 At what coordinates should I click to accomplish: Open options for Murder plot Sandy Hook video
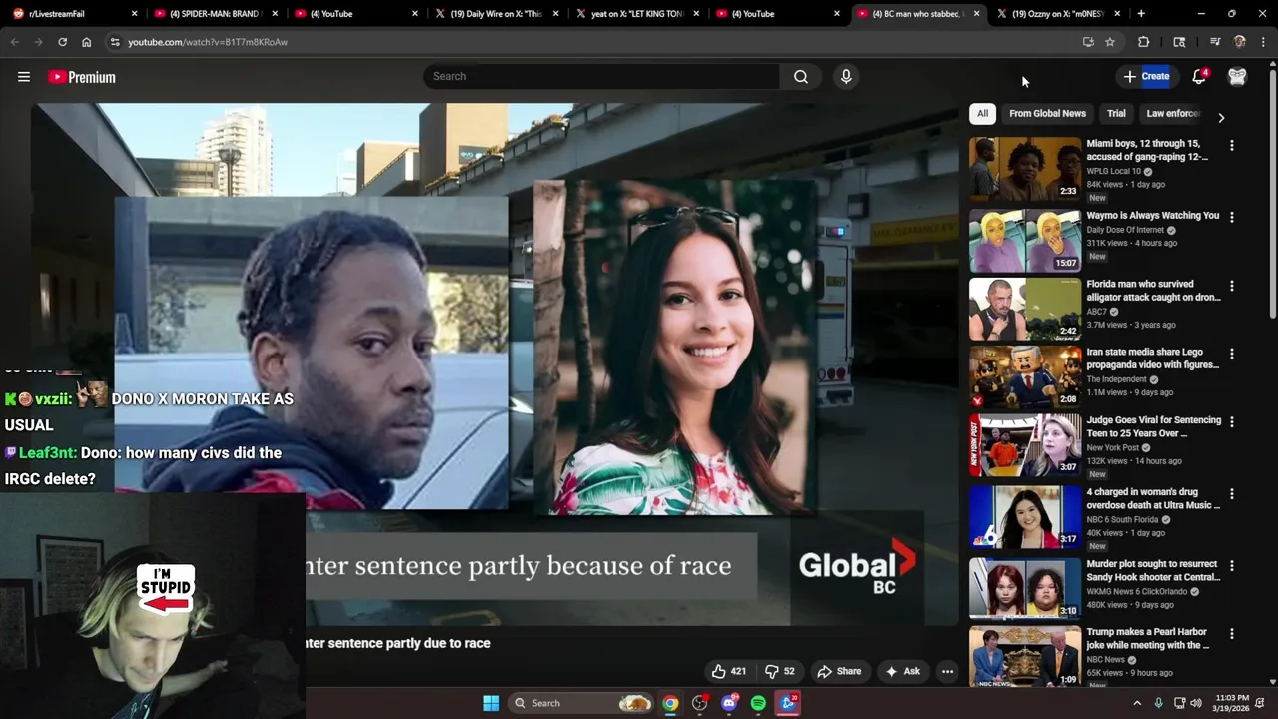[1231, 565]
